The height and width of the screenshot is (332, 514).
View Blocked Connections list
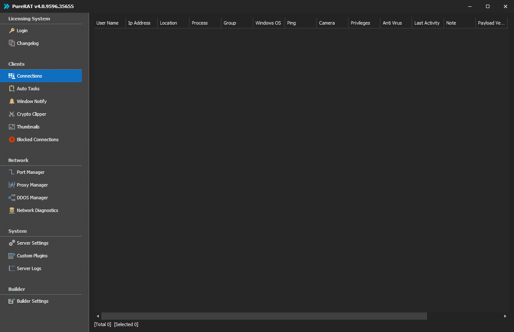click(41, 139)
